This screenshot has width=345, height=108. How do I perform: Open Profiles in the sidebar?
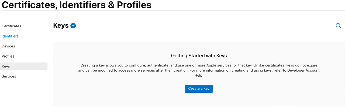[8, 56]
